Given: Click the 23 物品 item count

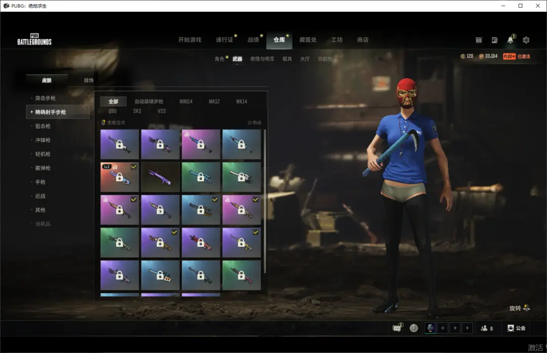Looking at the screenshot, I should click(x=254, y=123).
